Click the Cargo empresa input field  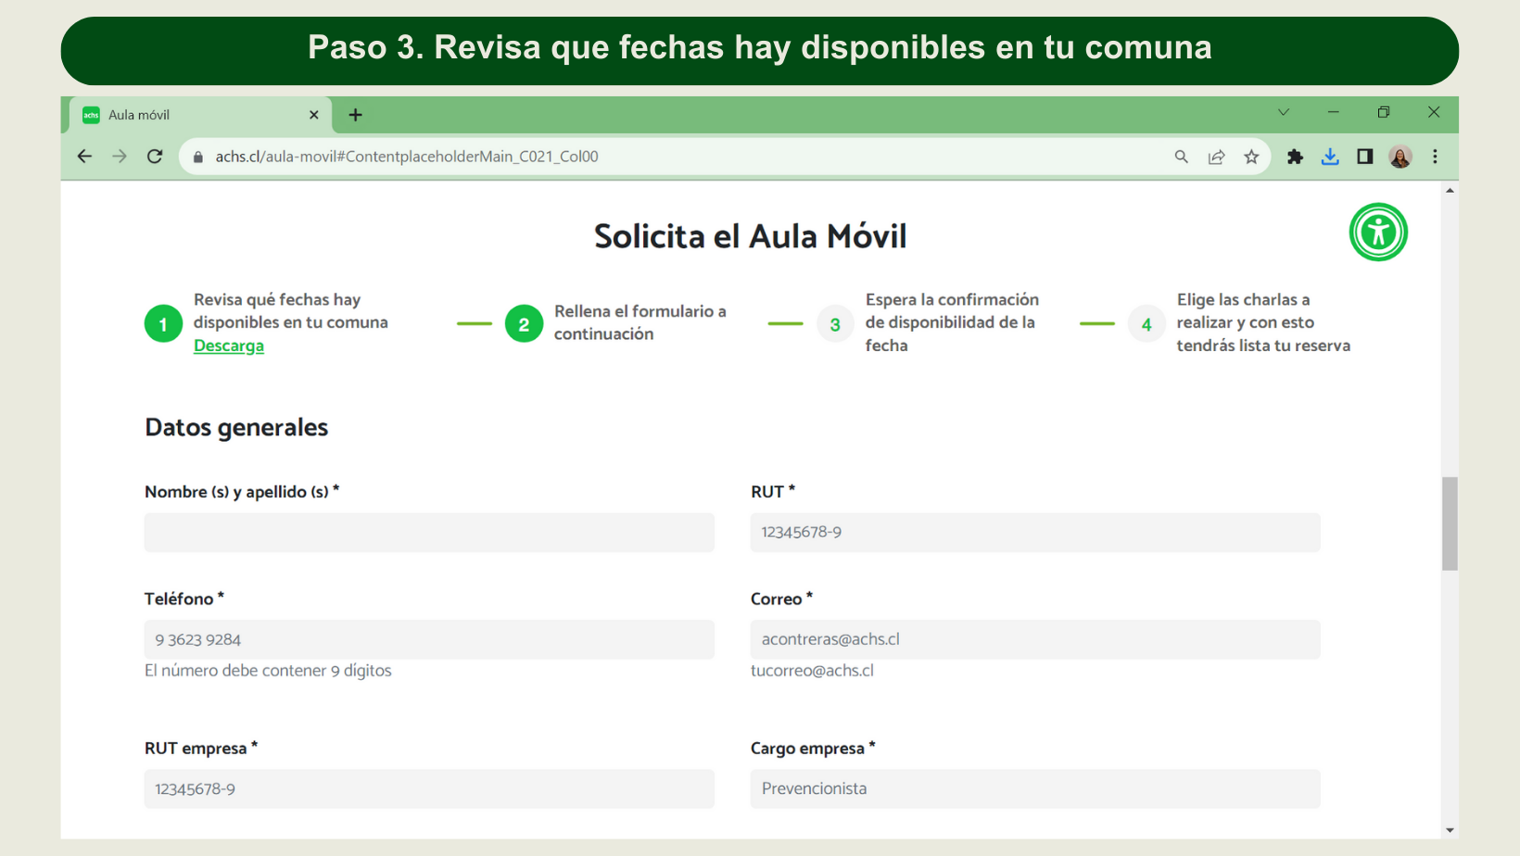1035,789
